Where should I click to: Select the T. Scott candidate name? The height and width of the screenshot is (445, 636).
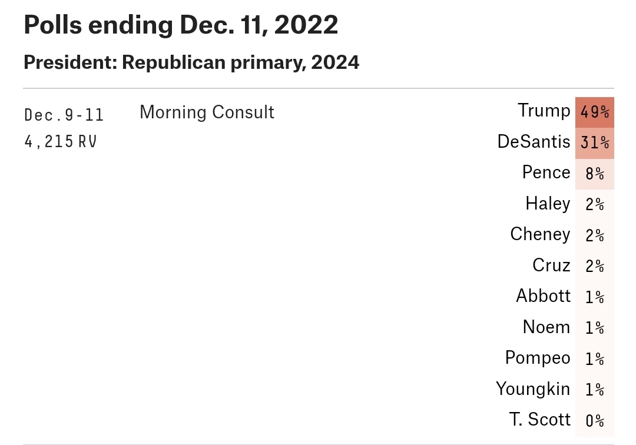pyautogui.click(x=539, y=420)
